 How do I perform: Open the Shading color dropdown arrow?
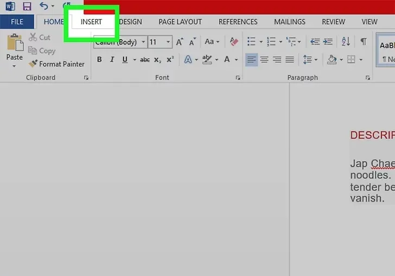pos(341,60)
